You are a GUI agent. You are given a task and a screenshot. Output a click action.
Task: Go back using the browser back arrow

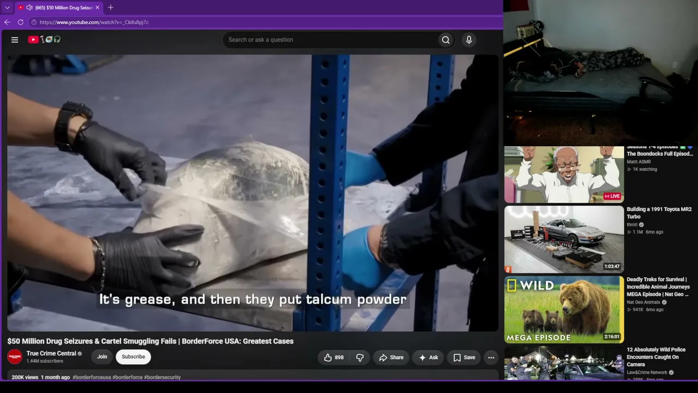tap(7, 22)
